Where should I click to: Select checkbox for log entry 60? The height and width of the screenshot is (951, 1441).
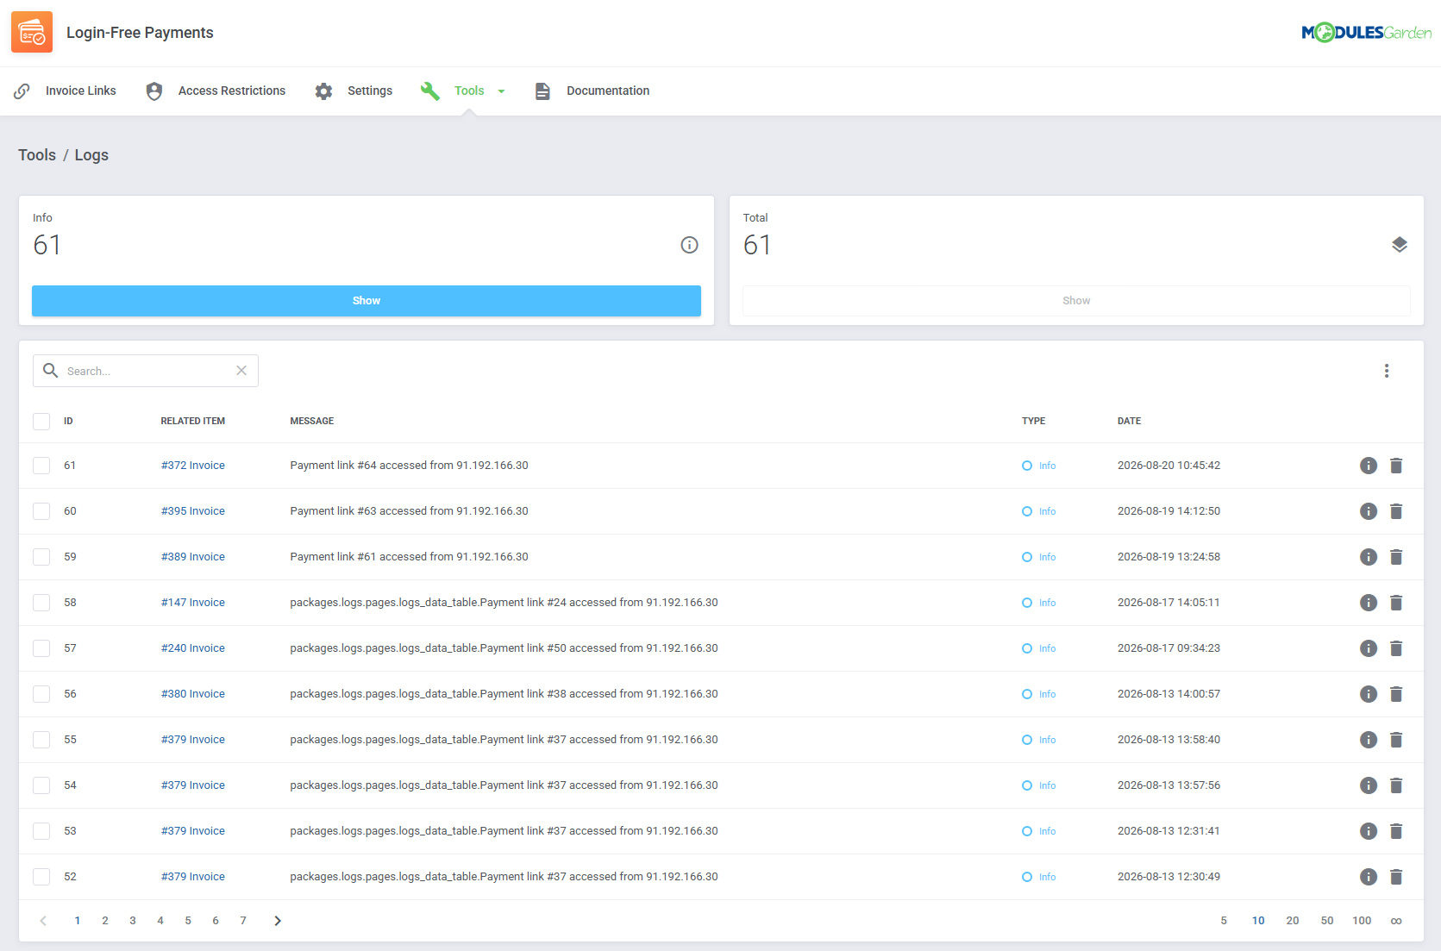click(41, 511)
